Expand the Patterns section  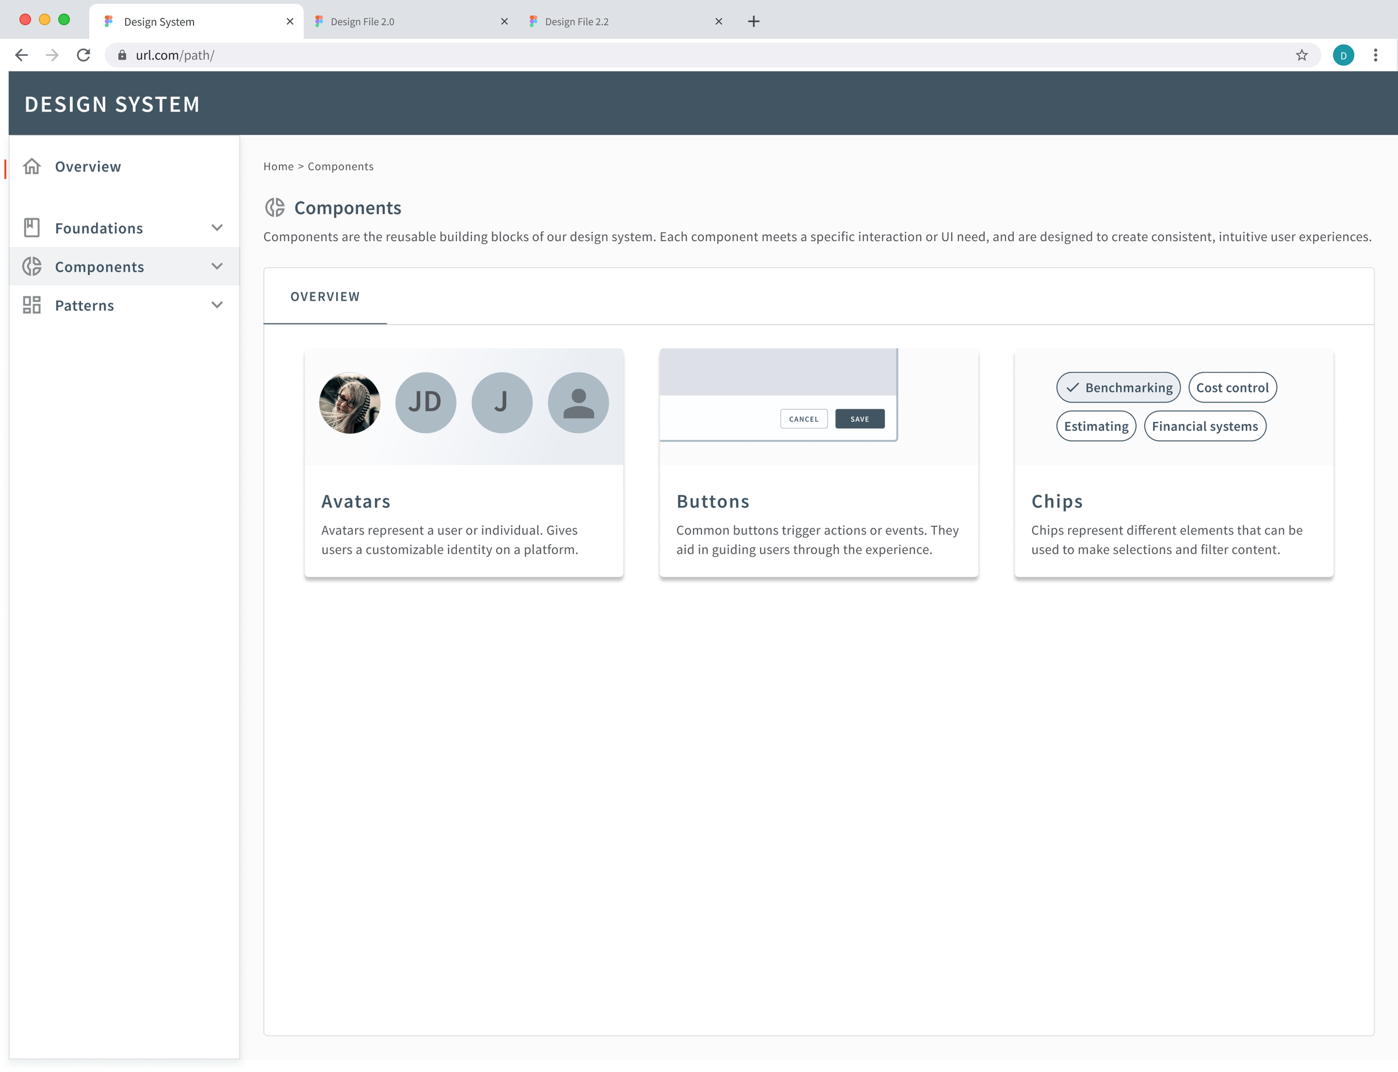click(x=217, y=305)
